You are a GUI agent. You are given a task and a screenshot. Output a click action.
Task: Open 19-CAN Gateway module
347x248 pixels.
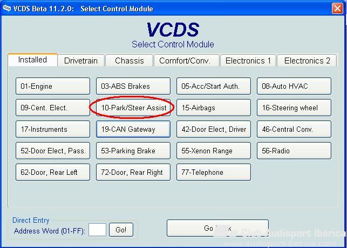133,129
